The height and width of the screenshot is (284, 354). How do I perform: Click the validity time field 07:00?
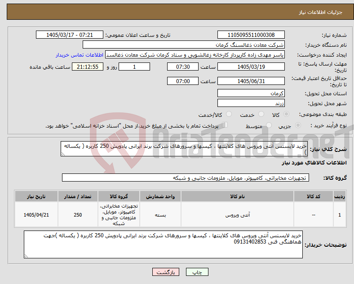tap(183, 81)
